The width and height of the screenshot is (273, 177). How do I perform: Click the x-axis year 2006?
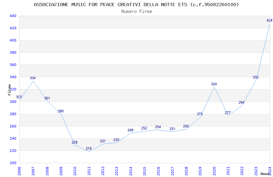[x=19, y=171]
